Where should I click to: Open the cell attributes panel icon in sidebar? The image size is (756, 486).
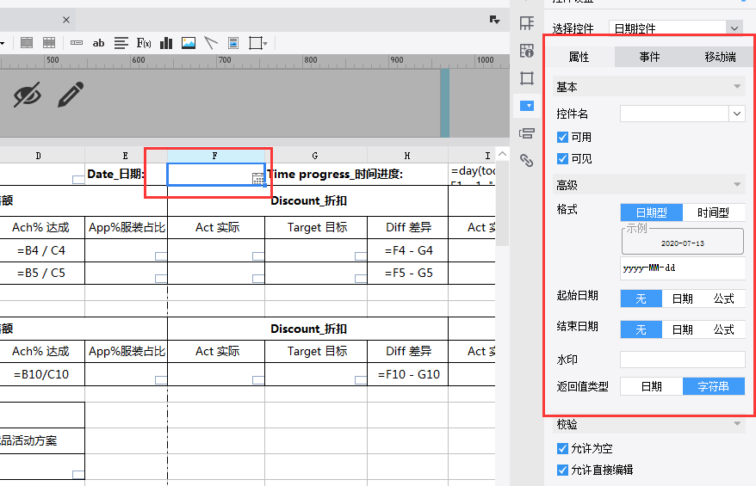pos(526,22)
